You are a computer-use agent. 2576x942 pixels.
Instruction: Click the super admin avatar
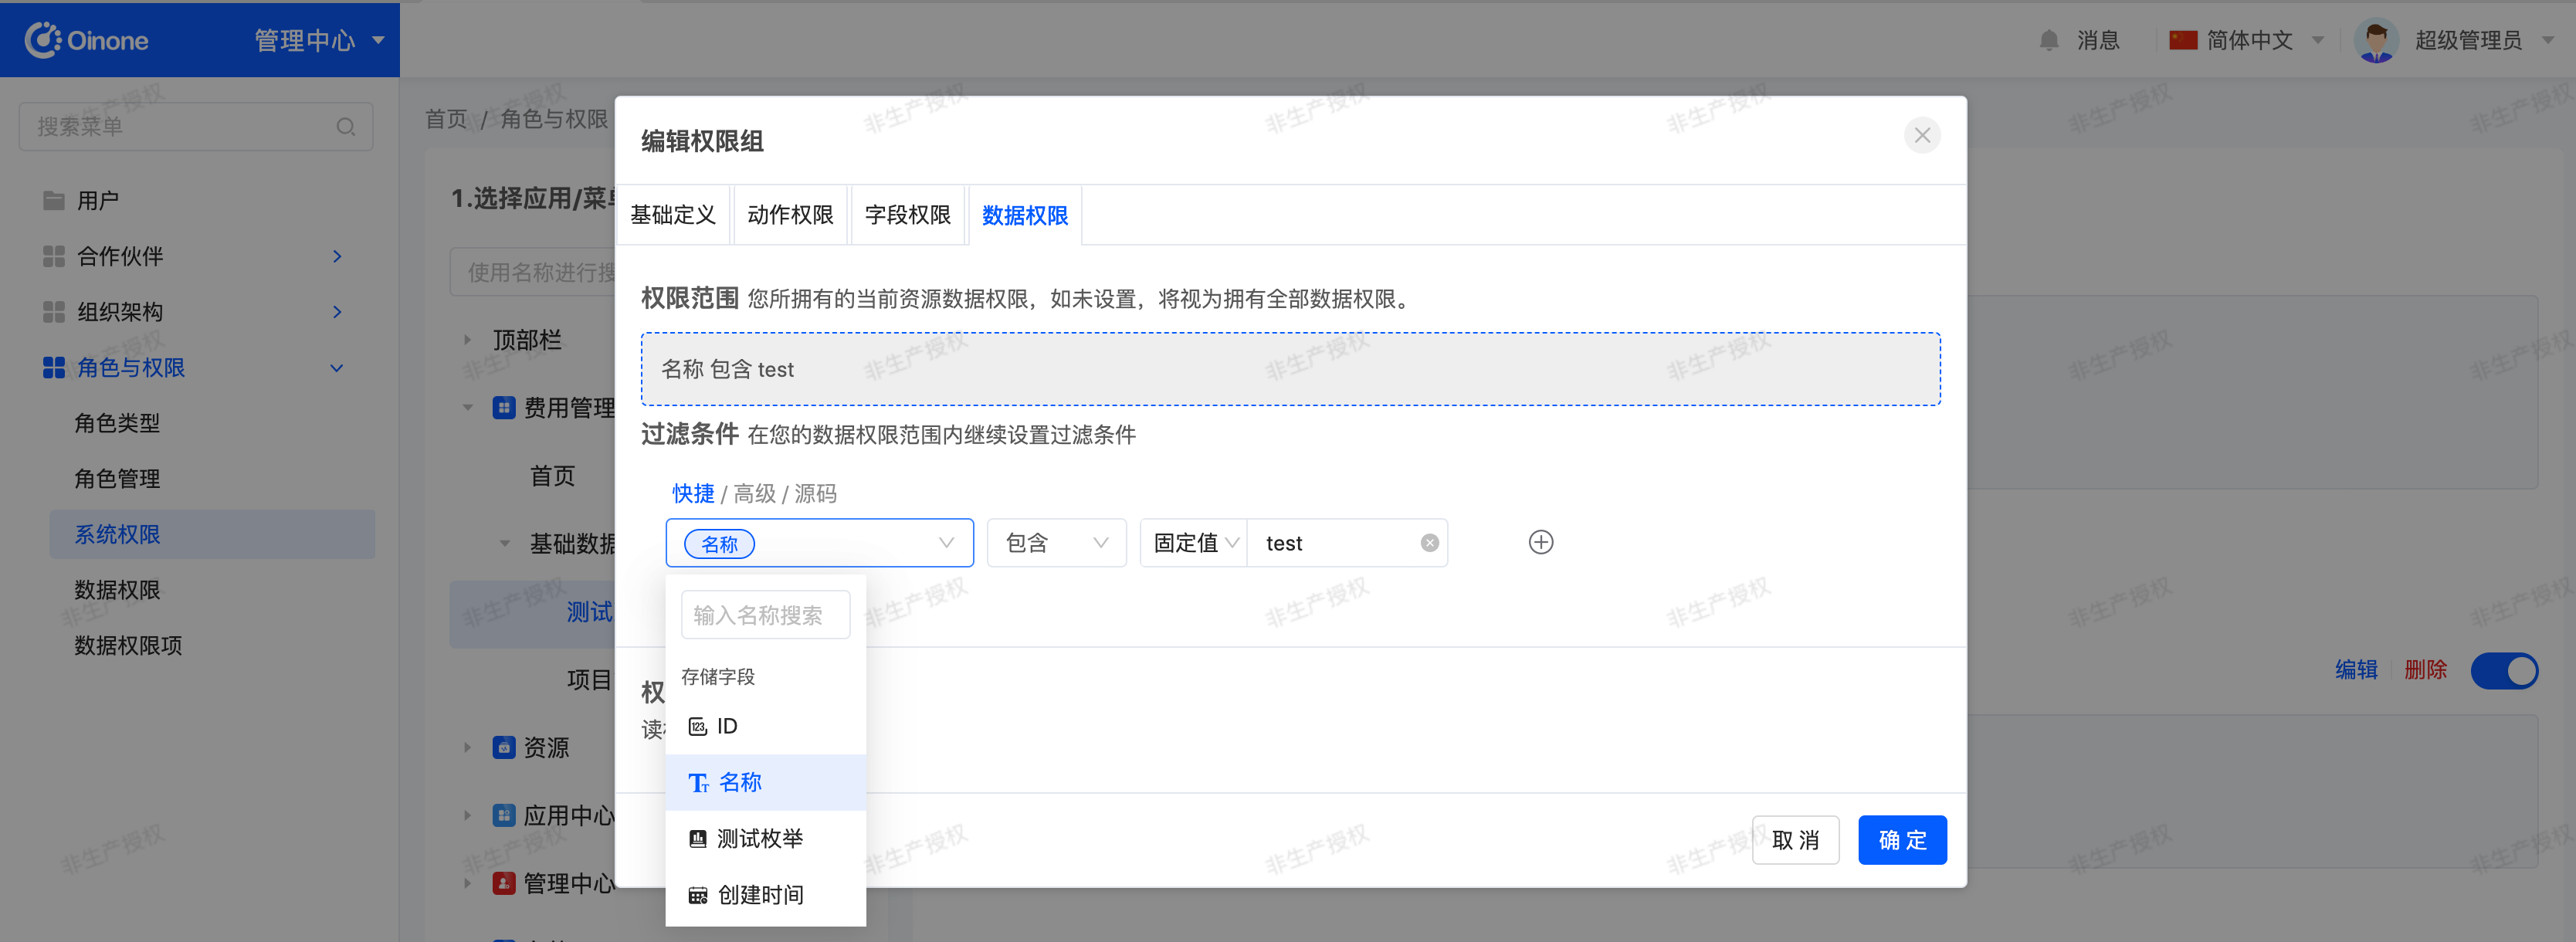coord(2375,40)
